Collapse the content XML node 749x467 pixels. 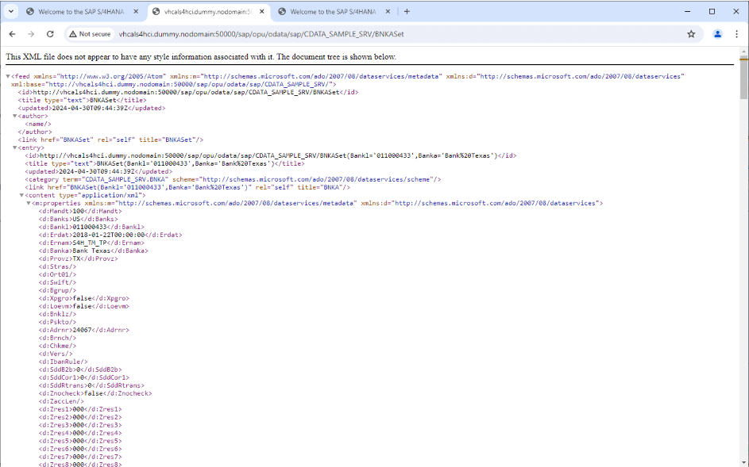(x=22, y=195)
